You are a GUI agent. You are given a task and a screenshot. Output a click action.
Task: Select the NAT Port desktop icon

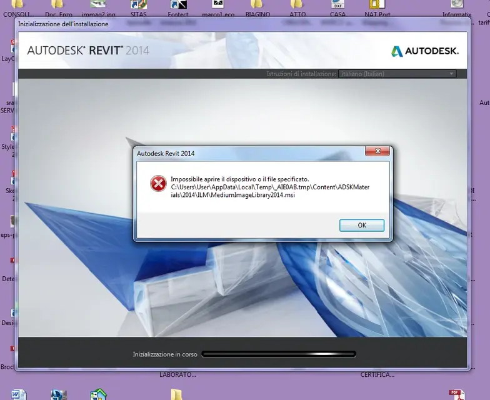(x=377, y=7)
